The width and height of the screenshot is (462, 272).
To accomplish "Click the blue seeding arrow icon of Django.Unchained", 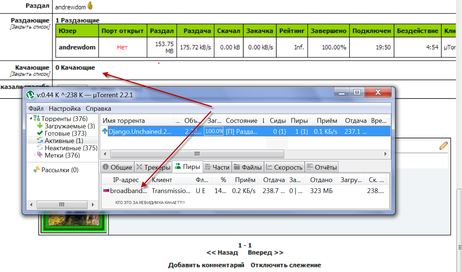I will (x=105, y=131).
